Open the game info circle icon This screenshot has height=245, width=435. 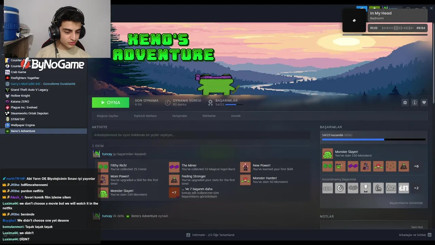tap(414, 102)
